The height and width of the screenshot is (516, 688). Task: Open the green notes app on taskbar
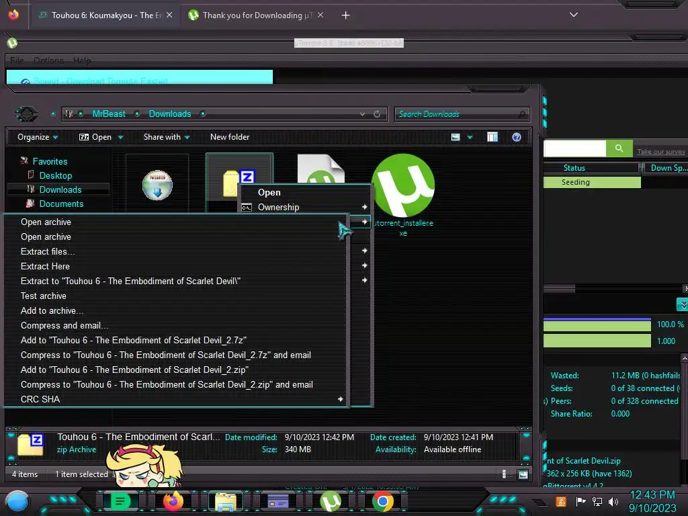[x=120, y=501]
